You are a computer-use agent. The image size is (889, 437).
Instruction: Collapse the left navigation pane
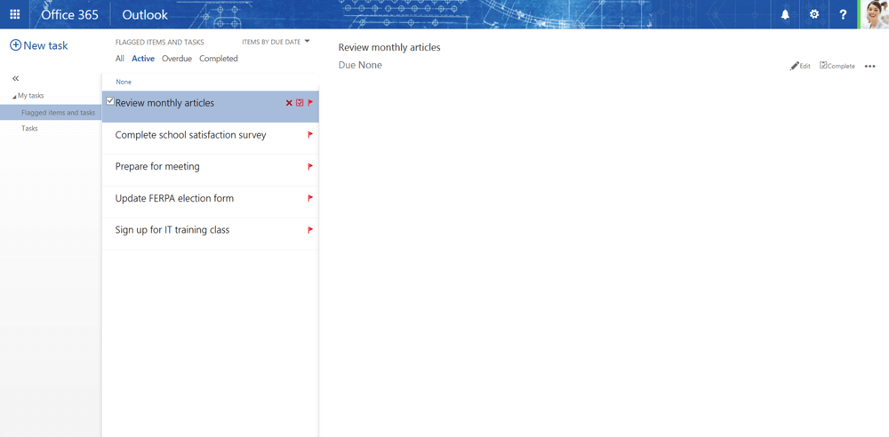pos(15,79)
